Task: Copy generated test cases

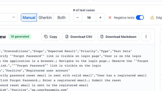Action: [51, 37]
